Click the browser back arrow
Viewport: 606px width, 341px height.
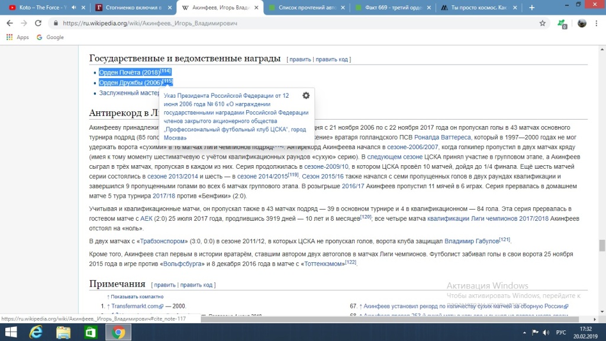pyautogui.click(x=9, y=23)
